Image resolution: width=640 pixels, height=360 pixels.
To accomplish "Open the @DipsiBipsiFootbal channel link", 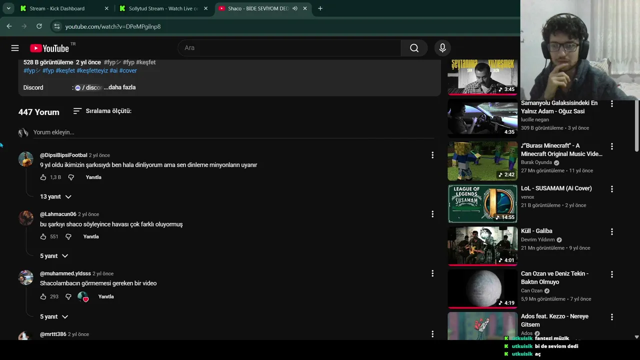I will (x=63, y=155).
